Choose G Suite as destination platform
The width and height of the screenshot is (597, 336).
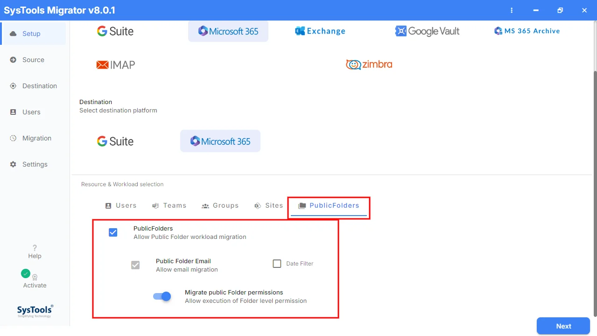(x=115, y=141)
